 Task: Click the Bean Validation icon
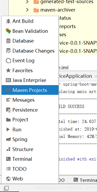8,31
